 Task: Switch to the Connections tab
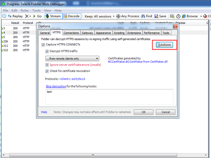click(x=71, y=33)
